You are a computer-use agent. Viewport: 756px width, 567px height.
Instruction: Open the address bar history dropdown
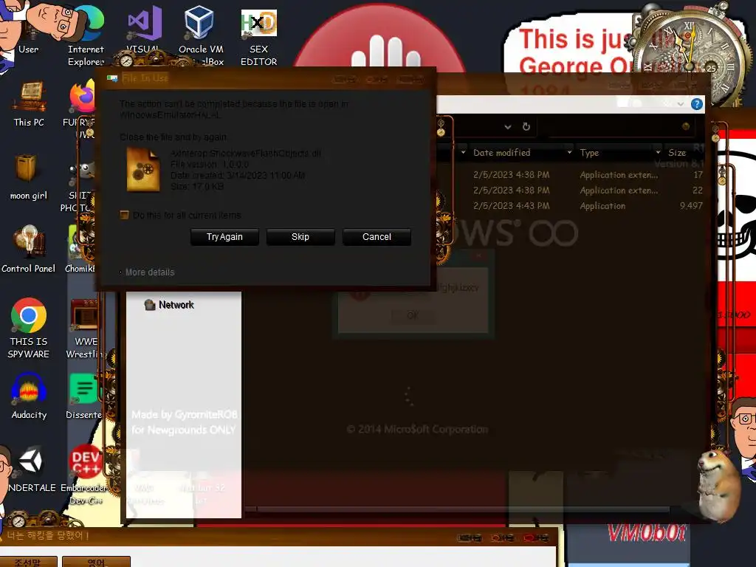[x=508, y=127]
